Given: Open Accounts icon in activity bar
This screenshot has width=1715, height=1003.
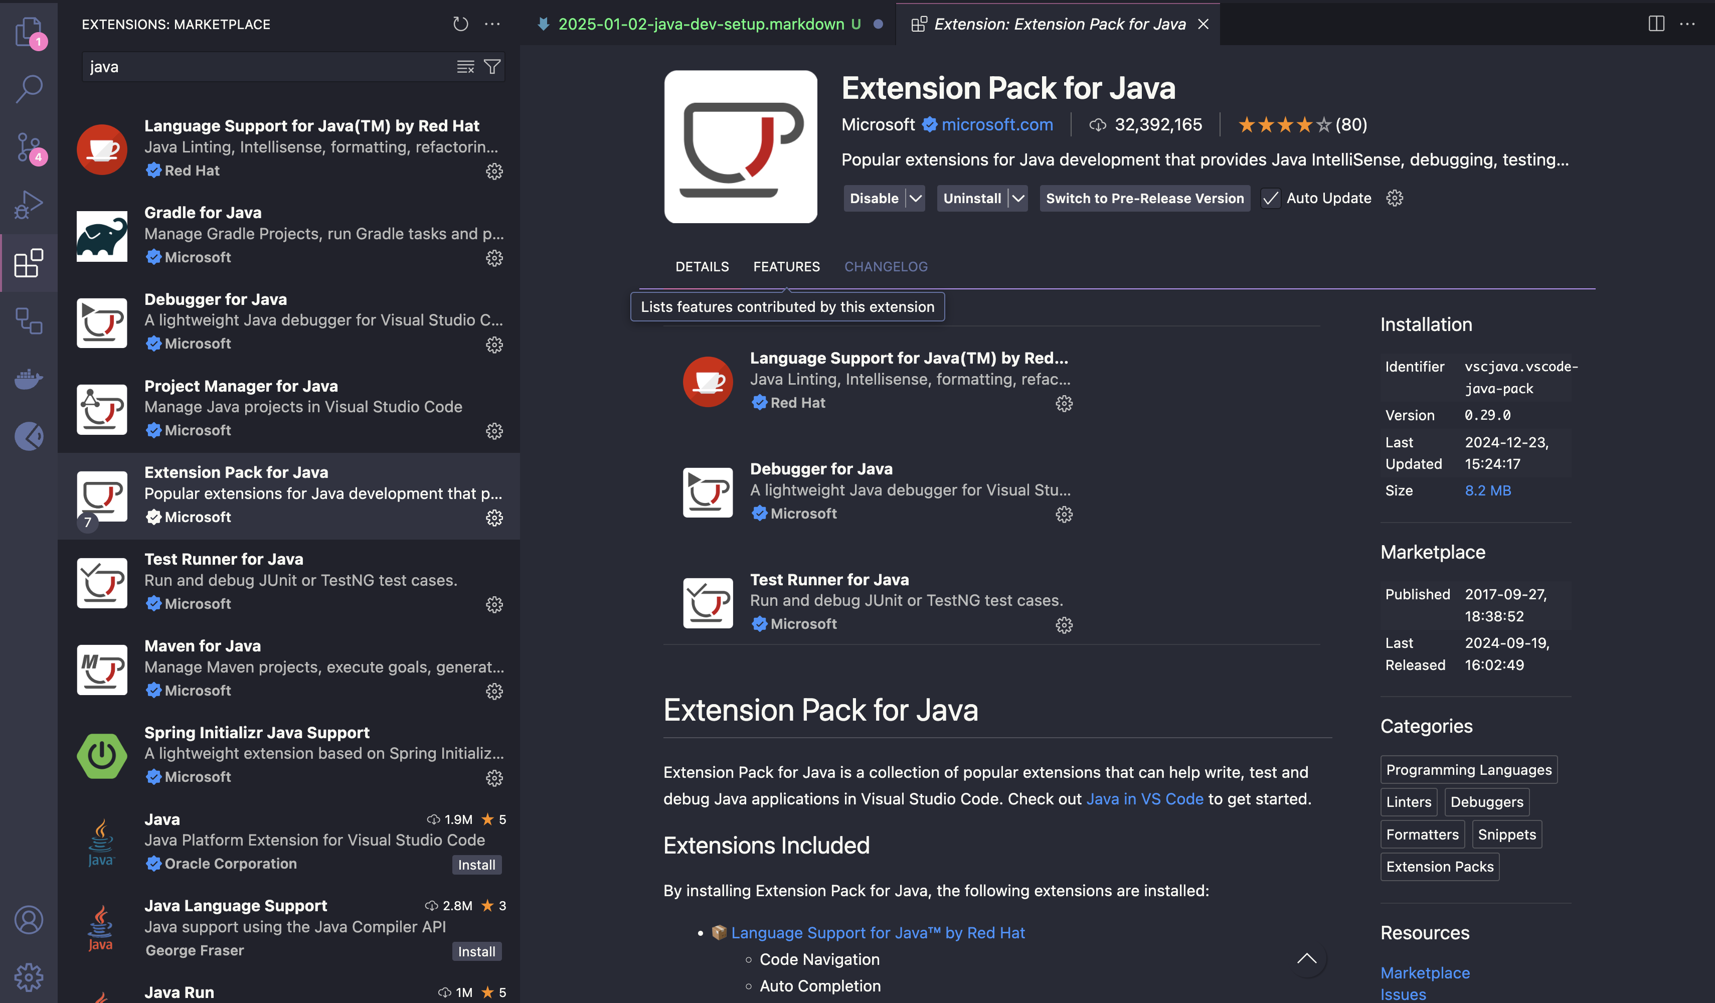Looking at the screenshot, I should point(29,920).
